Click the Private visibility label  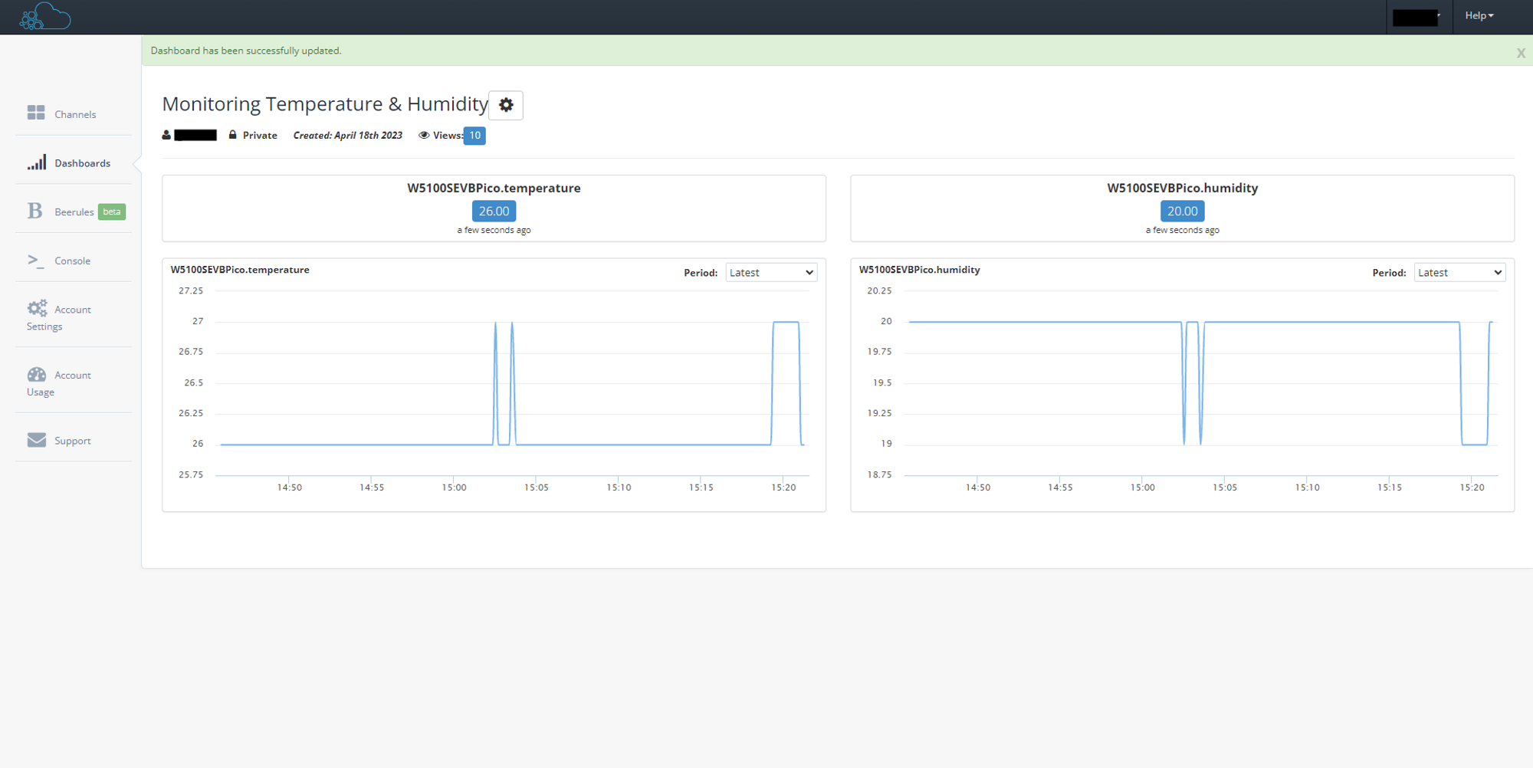260,135
